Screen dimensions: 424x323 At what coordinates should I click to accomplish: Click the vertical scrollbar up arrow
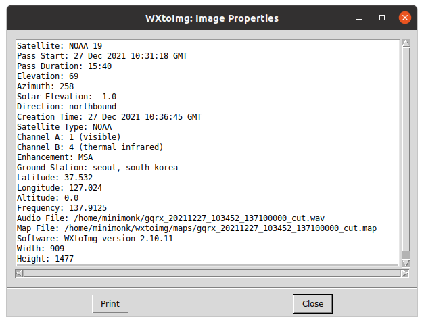pos(406,43)
